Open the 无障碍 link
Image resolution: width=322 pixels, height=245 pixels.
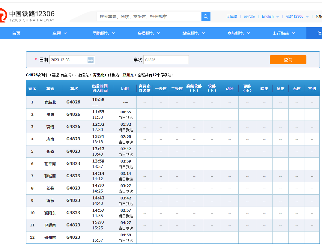(x=232, y=16)
